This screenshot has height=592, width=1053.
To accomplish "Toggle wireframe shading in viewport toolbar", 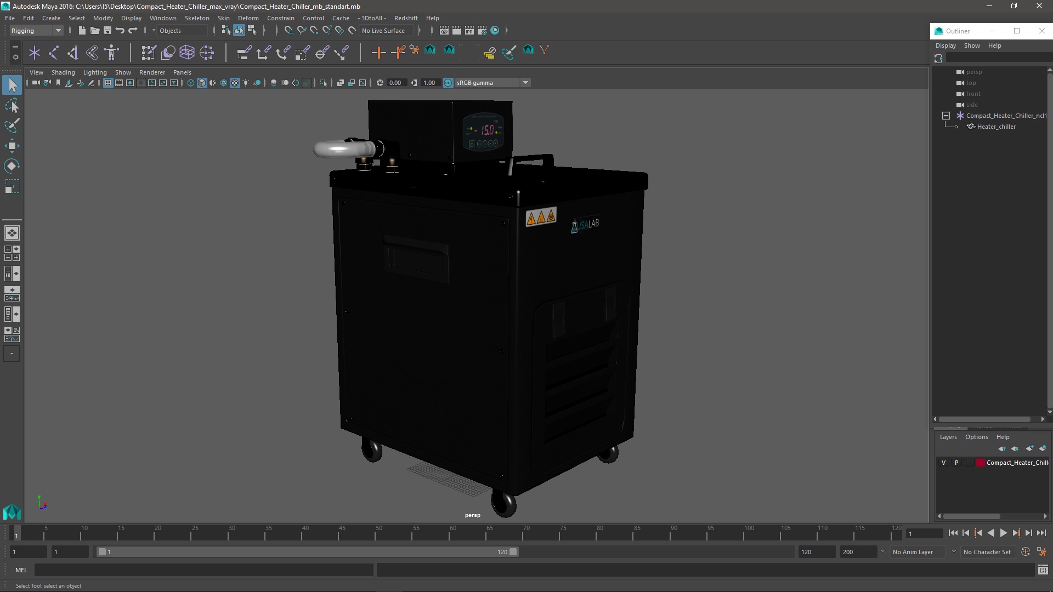I will [190, 83].
